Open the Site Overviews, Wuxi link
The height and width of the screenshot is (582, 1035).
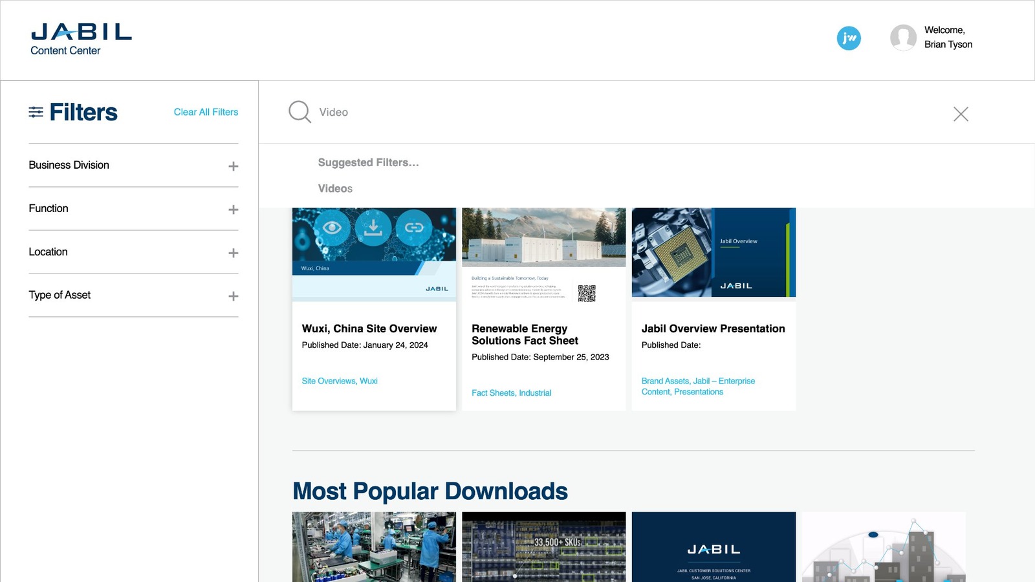[x=340, y=381]
